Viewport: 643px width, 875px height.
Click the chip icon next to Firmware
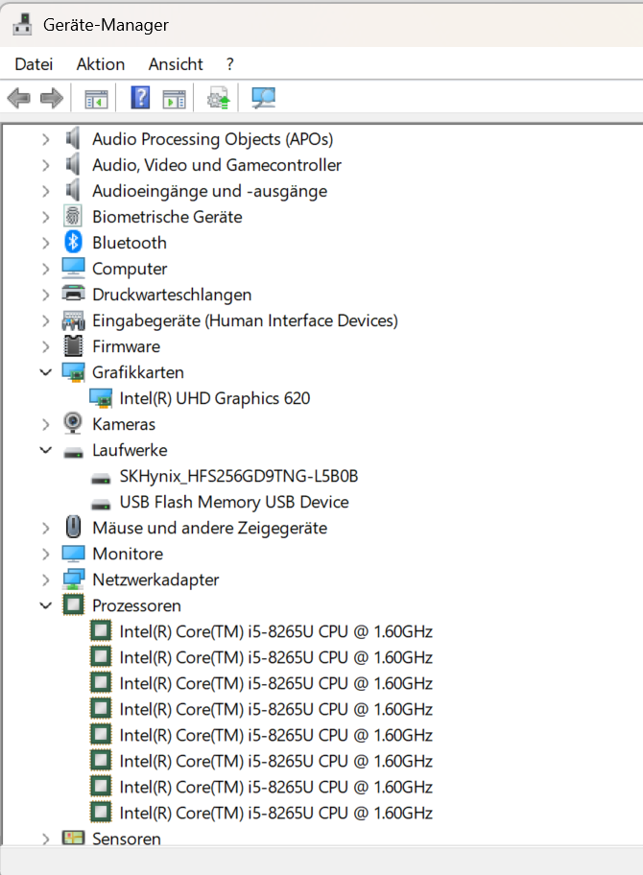tap(73, 346)
